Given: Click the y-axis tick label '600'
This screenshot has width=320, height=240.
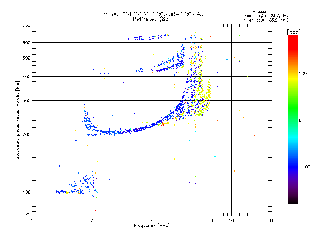Looking at the screenshot, I should [x=26, y=43].
